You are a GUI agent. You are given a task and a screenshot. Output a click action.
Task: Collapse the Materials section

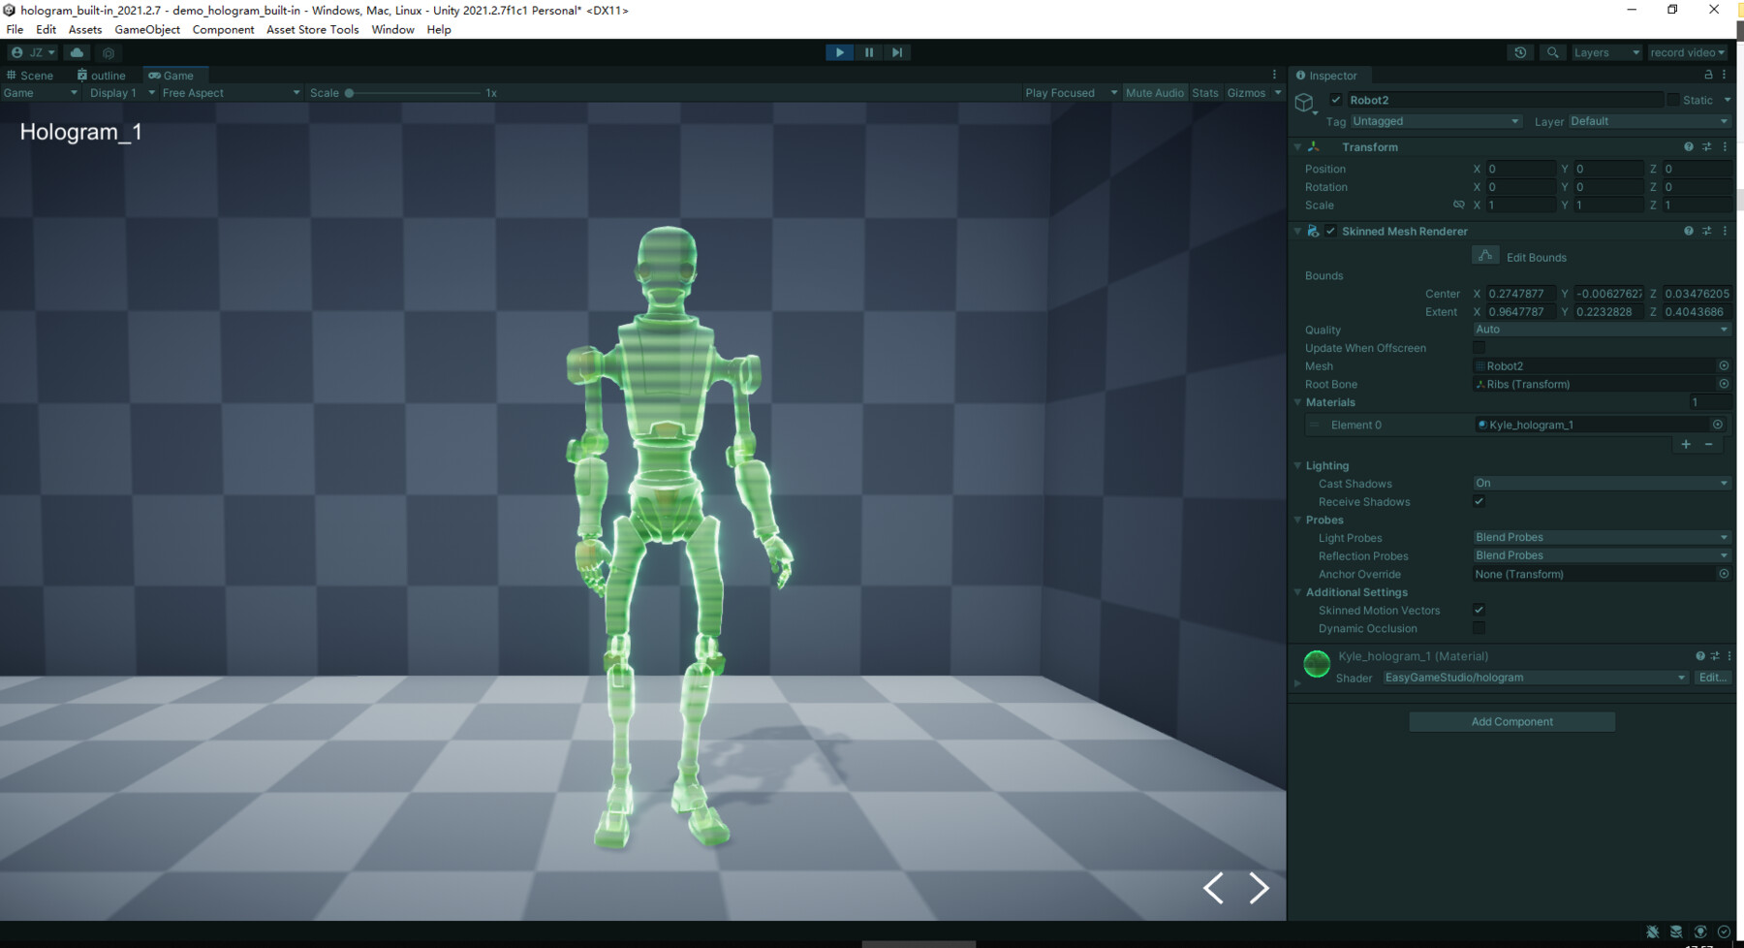[x=1299, y=402]
